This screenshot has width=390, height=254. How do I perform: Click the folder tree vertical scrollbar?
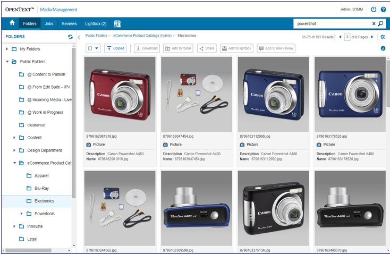point(74,123)
